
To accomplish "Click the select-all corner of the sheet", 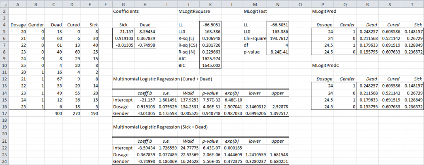I will point(4,5).
